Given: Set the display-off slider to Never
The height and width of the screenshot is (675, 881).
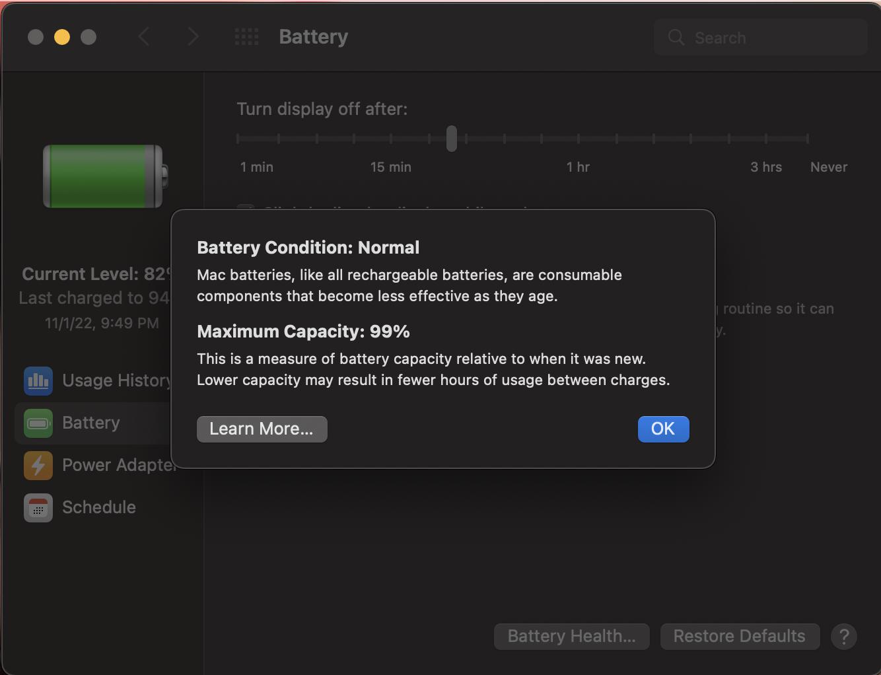Looking at the screenshot, I should (x=807, y=139).
